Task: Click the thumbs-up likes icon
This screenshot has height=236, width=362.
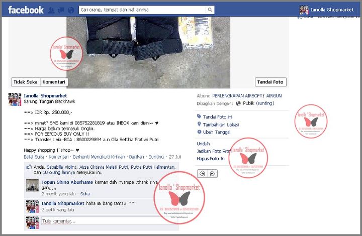Action: (29, 167)
